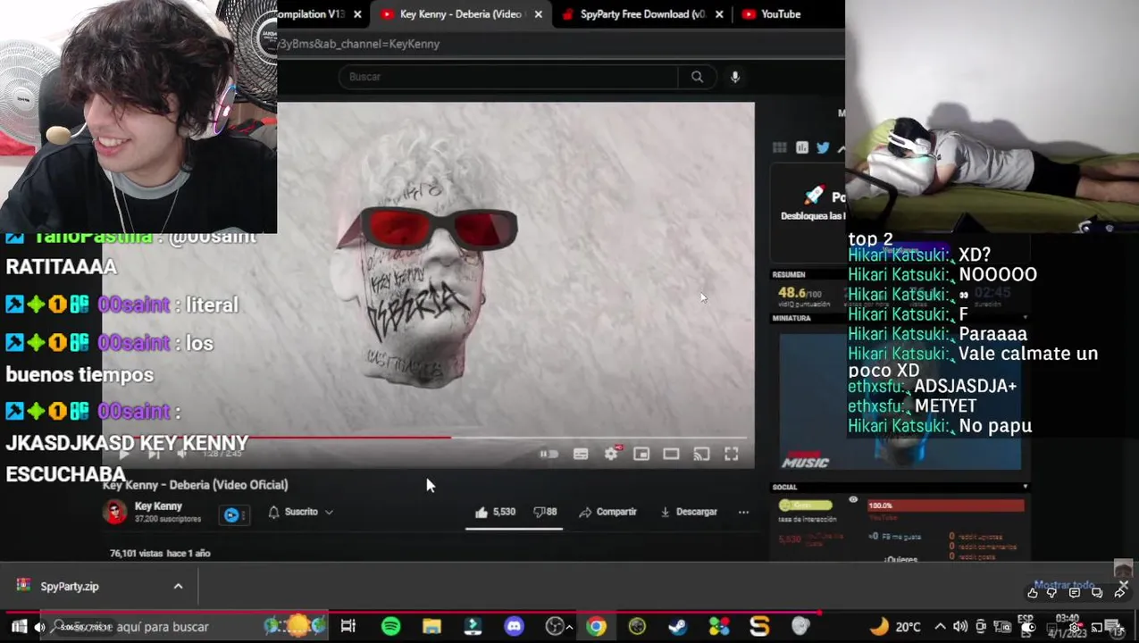Toggle the autoplay switch in player

[x=549, y=454]
